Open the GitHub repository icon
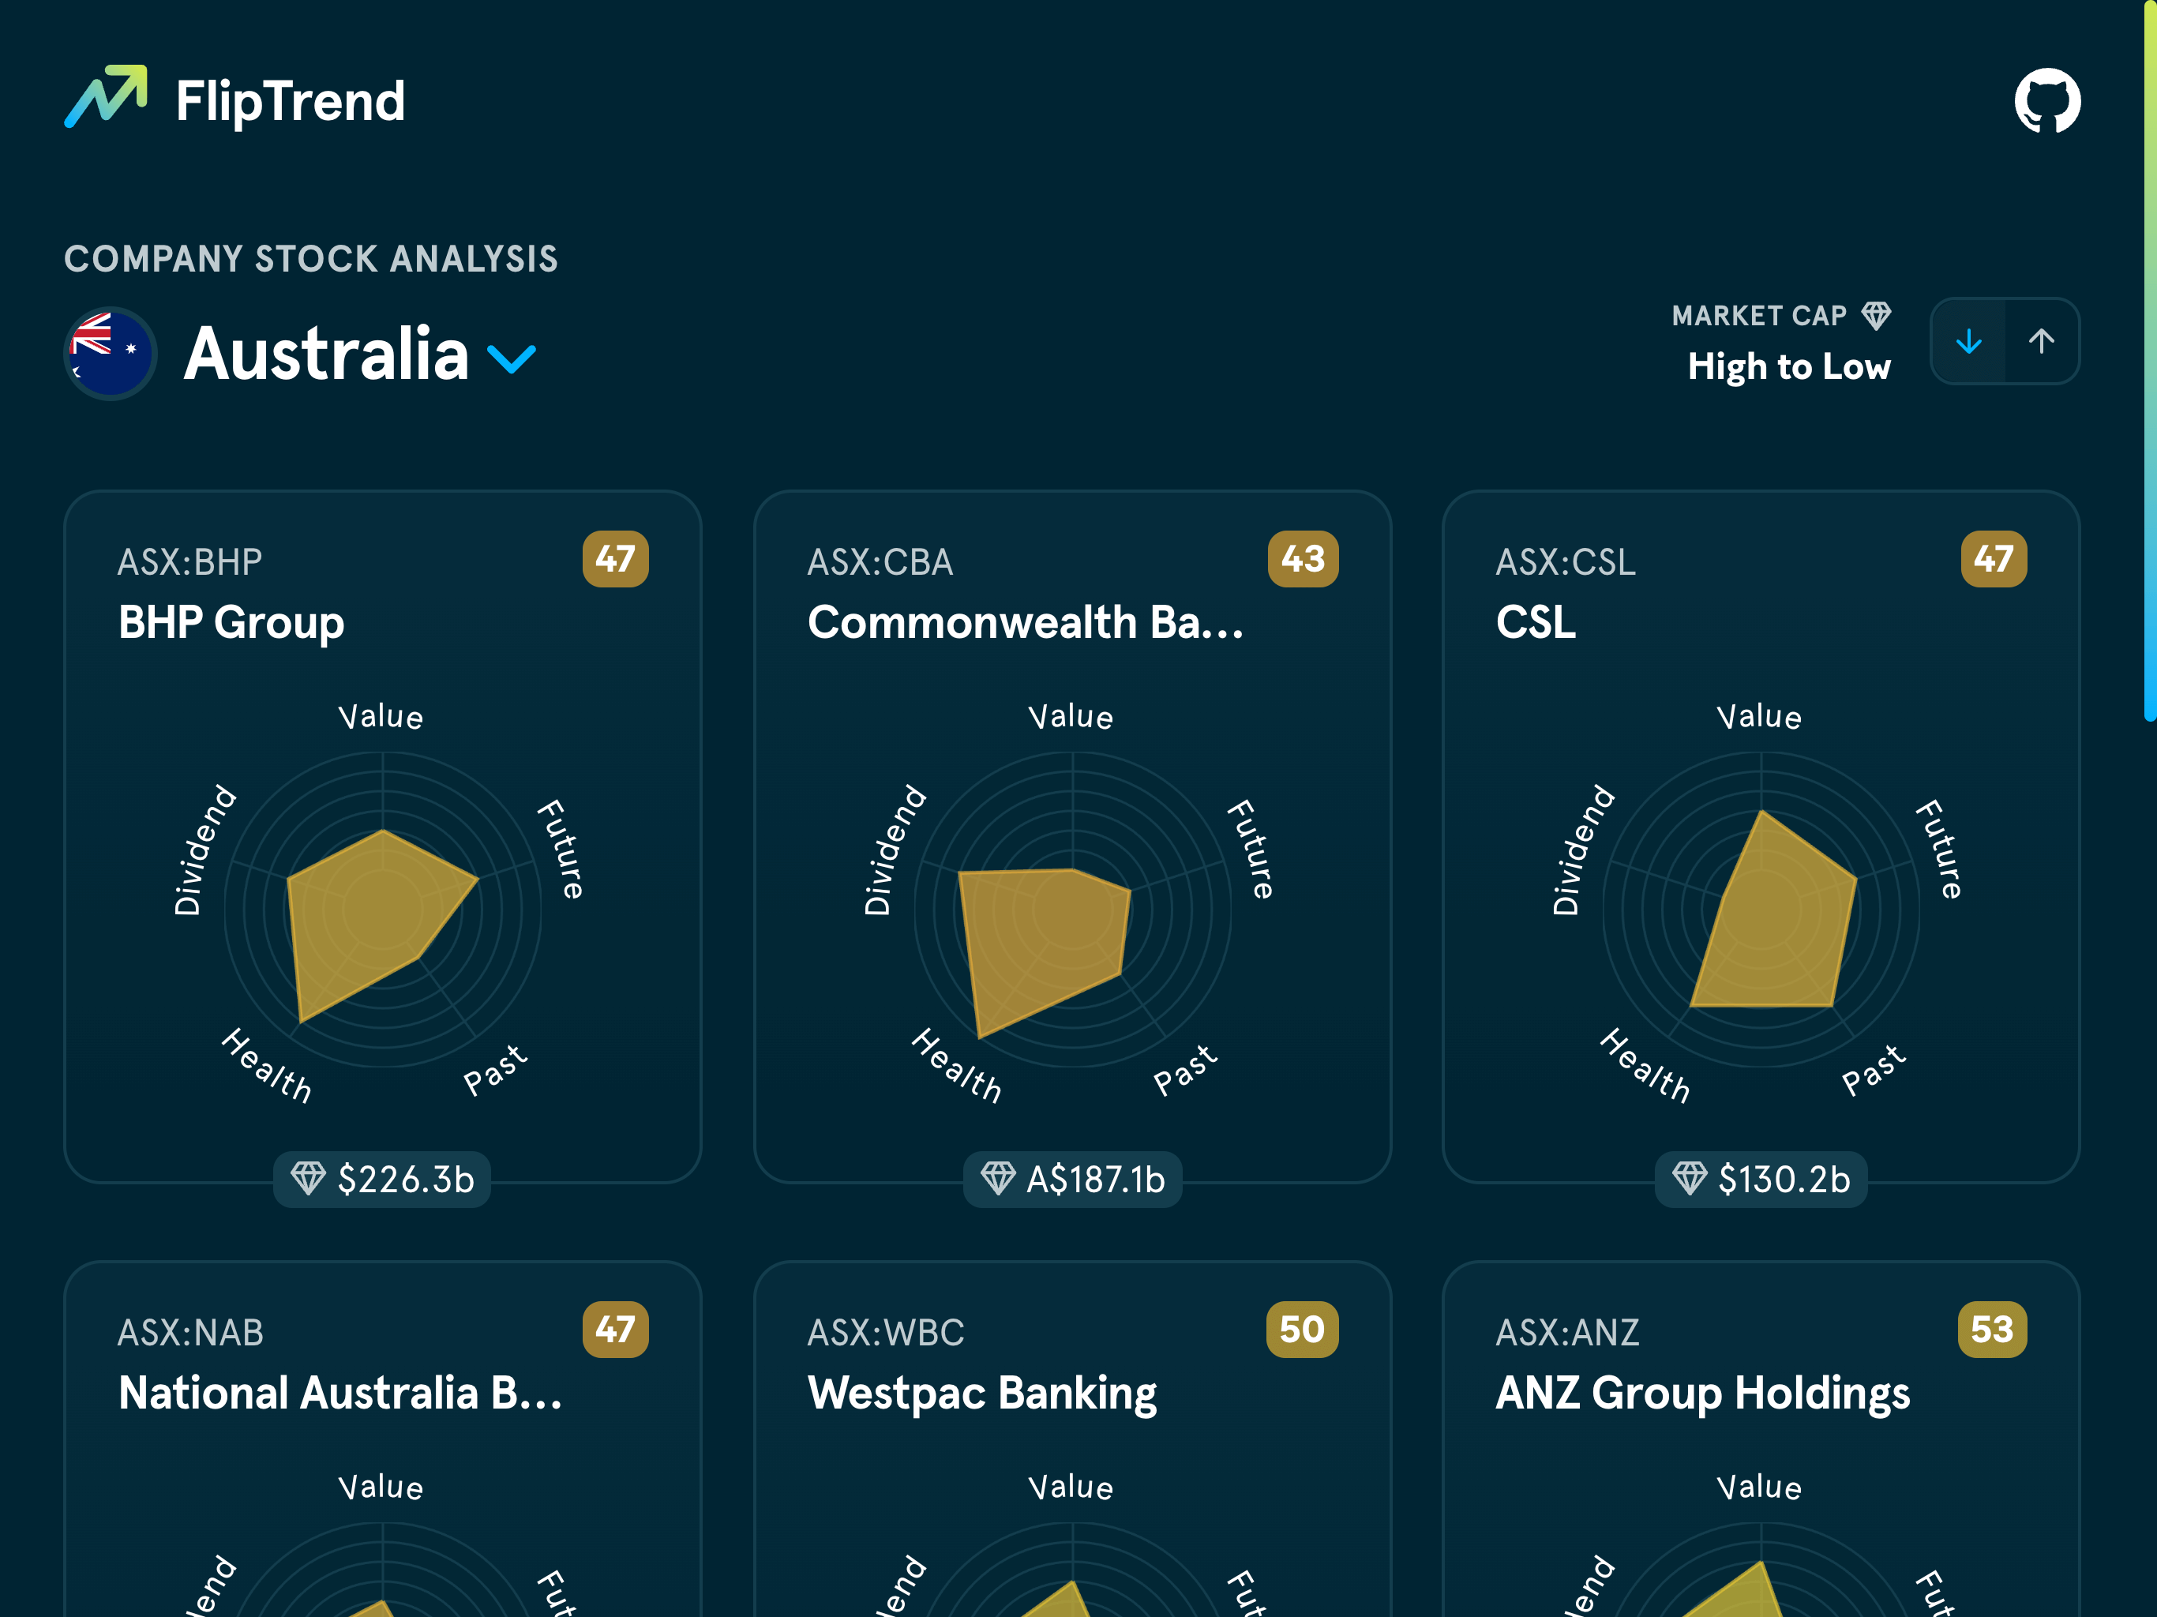This screenshot has height=1617, width=2157. [2046, 100]
